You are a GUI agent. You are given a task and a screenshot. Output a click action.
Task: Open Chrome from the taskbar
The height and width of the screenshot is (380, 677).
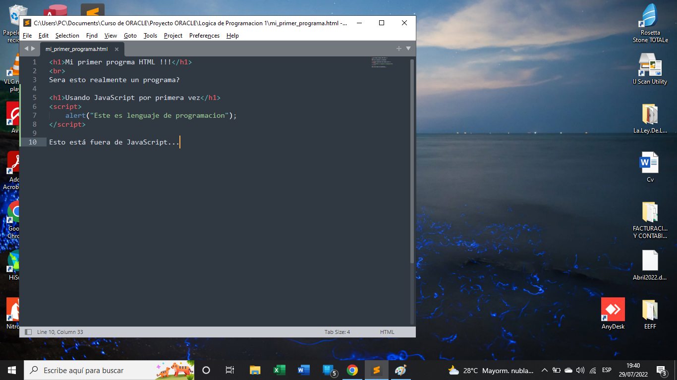click(x=352, y=370)
